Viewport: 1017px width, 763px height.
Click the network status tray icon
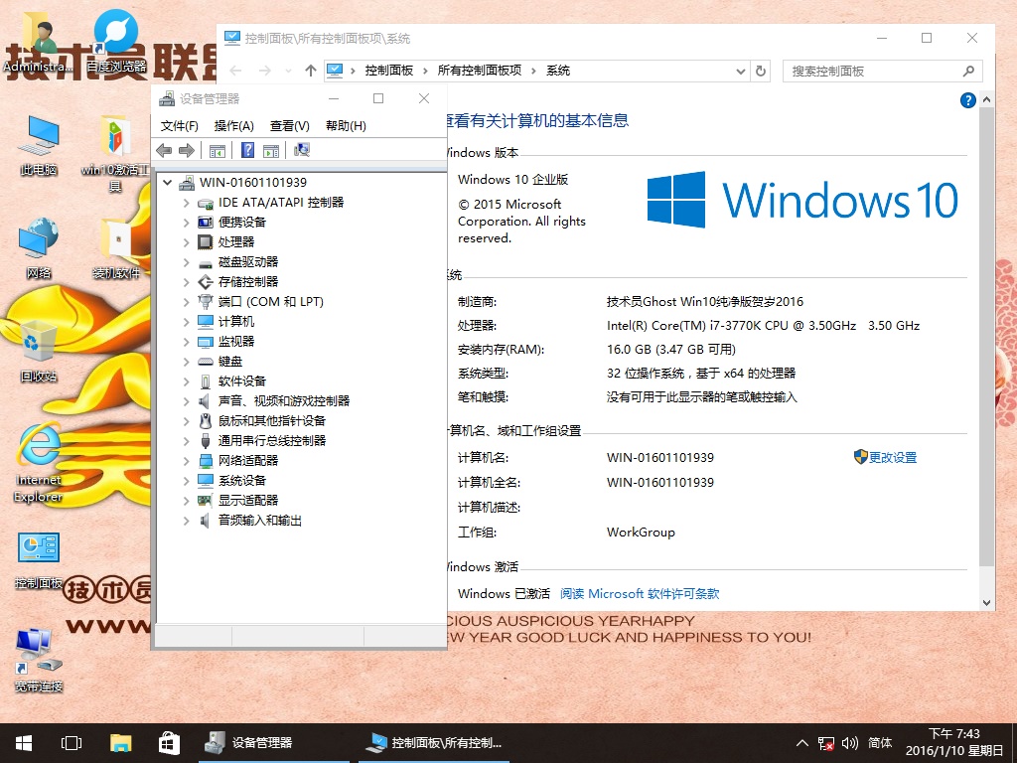825,743
